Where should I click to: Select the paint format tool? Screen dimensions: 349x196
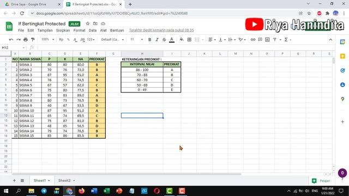[x=33, y=40]
